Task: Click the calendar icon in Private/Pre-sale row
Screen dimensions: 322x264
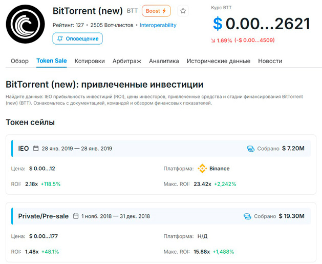Action: pos(76,216)
